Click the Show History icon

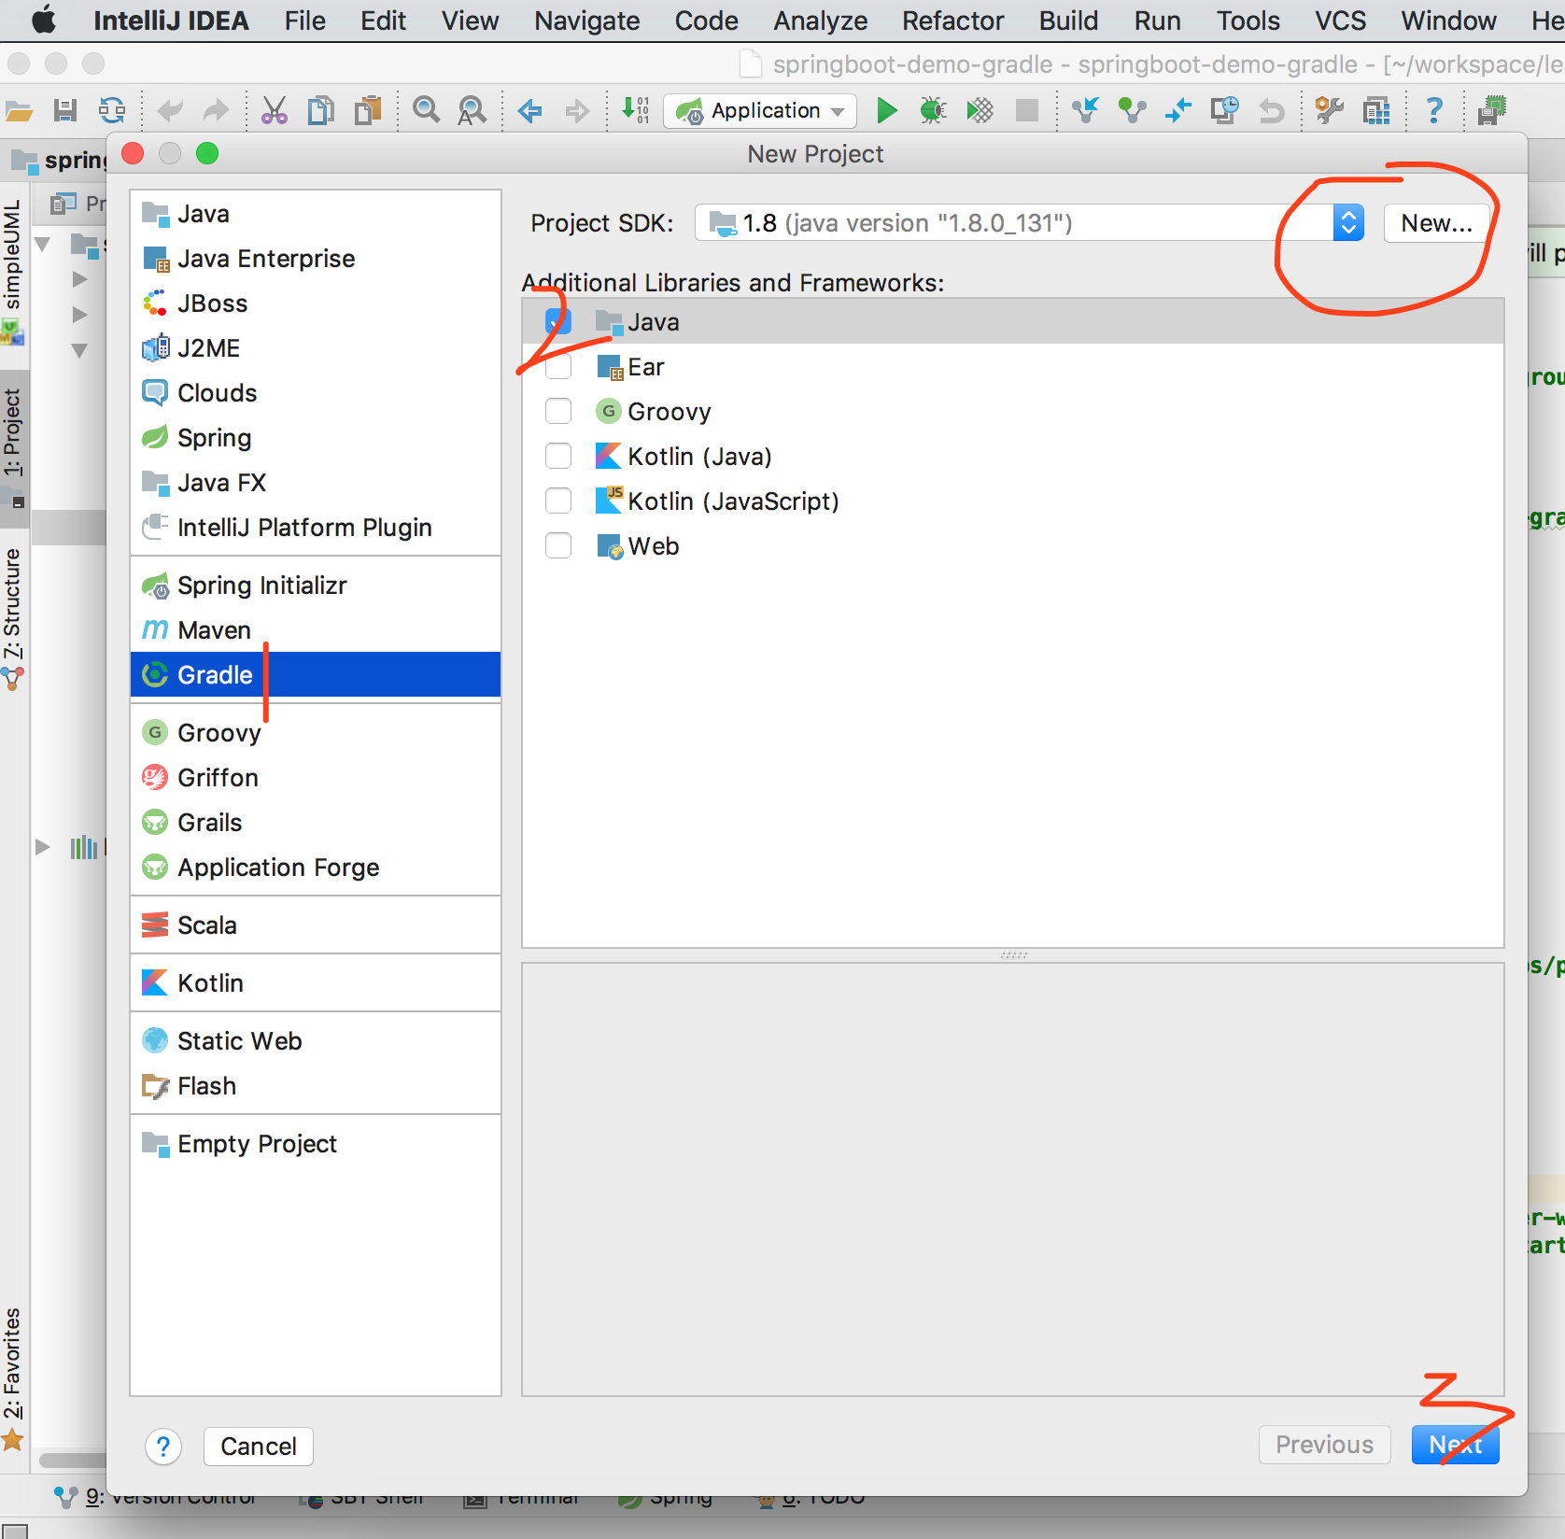[1224, 111]
